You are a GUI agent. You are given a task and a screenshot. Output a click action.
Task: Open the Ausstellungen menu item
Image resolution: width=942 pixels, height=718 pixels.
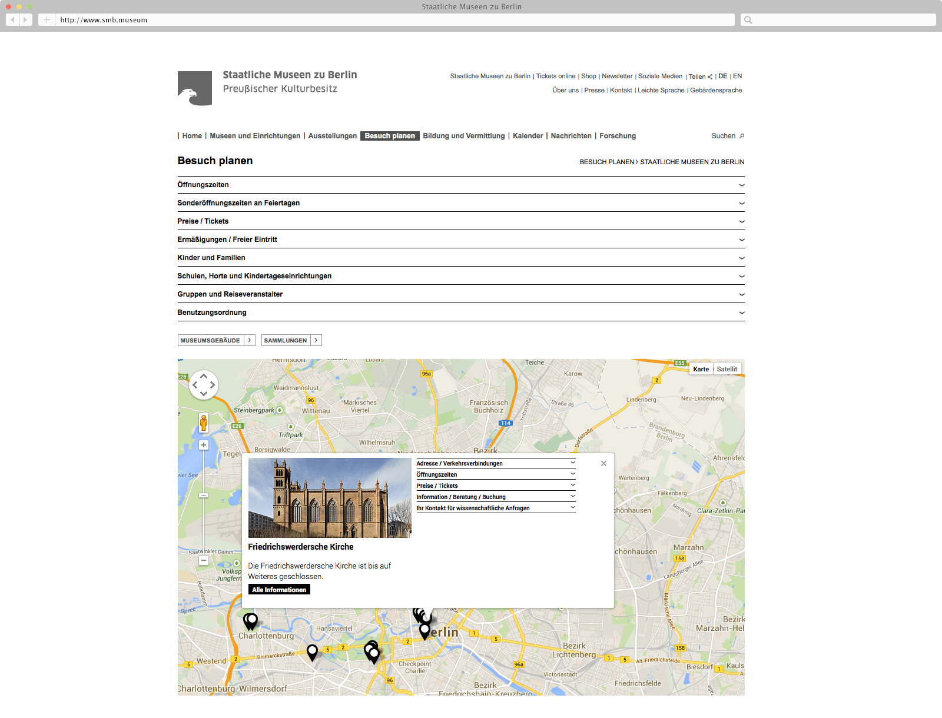pos(332,136)
